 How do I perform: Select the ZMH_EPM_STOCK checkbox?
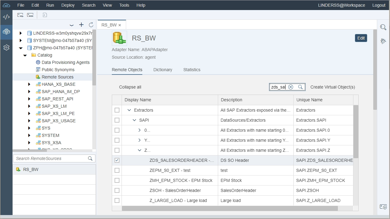pos(117,180)
